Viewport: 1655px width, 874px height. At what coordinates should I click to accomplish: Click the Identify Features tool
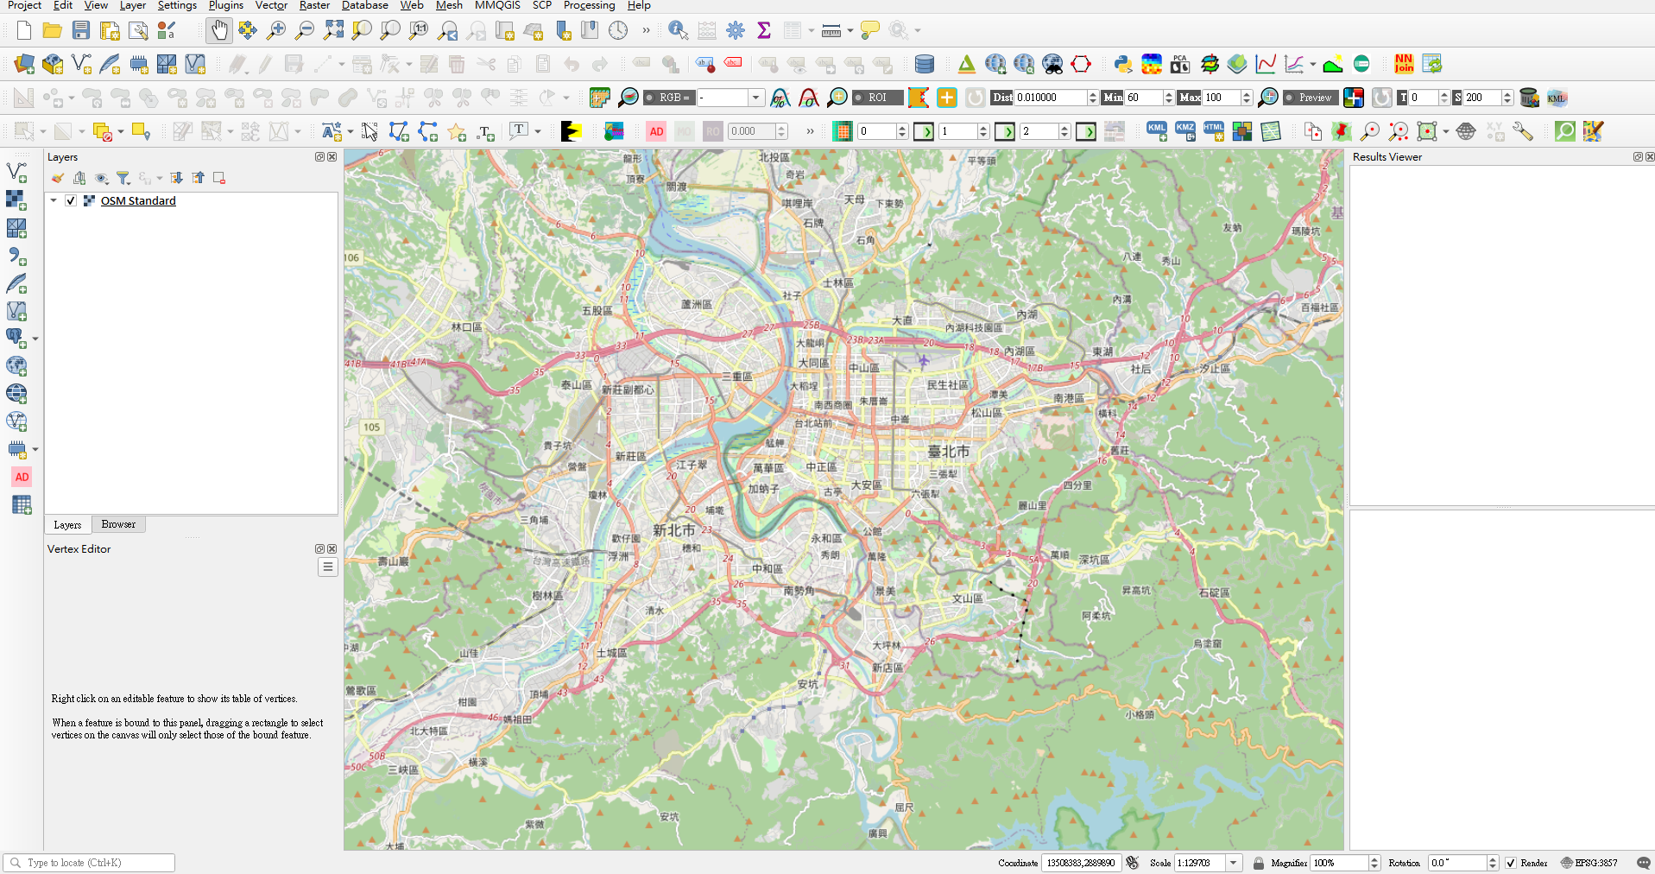click(678, 31)
